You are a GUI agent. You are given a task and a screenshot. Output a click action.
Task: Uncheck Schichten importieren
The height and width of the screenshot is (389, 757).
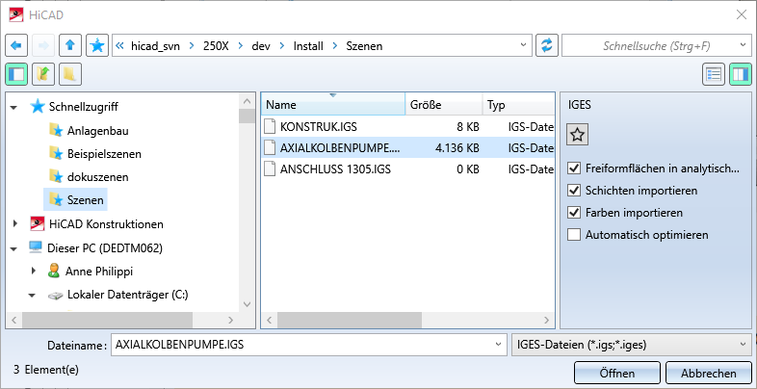(574, 191)
